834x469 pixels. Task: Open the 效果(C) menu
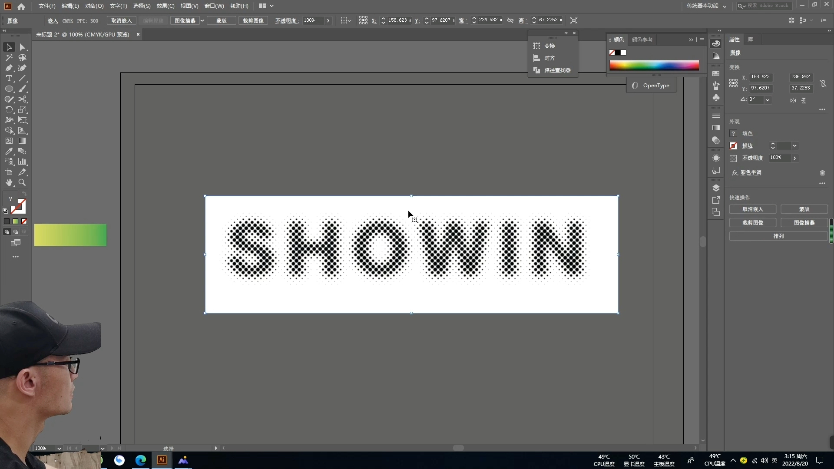point(165,6)
